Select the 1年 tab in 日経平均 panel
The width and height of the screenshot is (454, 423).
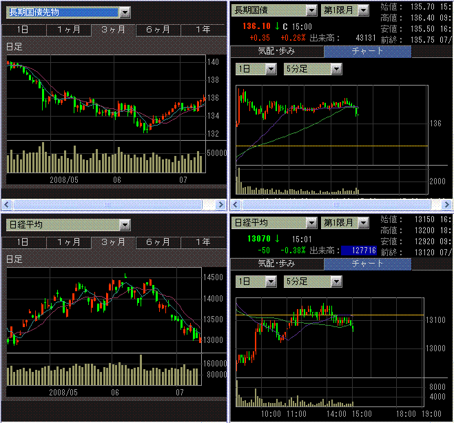(203, 242)
